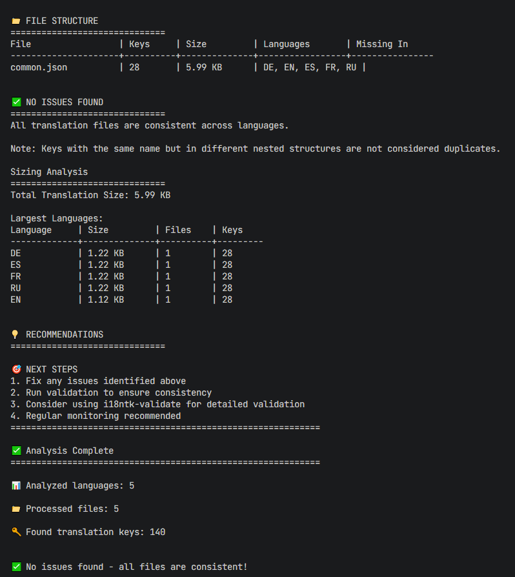
Task: Click the EN language row label
Action: [x=15, y=299]
